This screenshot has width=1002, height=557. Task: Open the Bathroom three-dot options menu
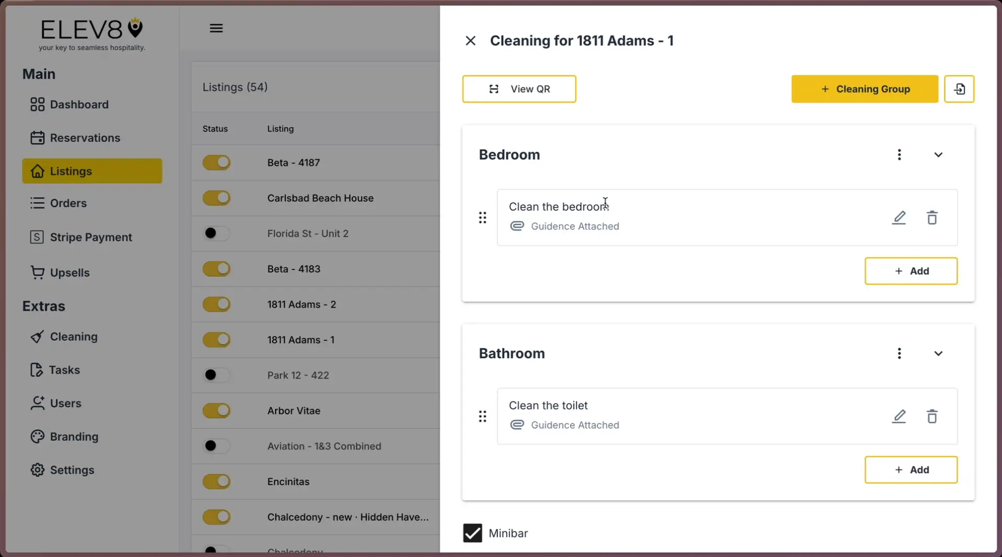coord(899,353)
